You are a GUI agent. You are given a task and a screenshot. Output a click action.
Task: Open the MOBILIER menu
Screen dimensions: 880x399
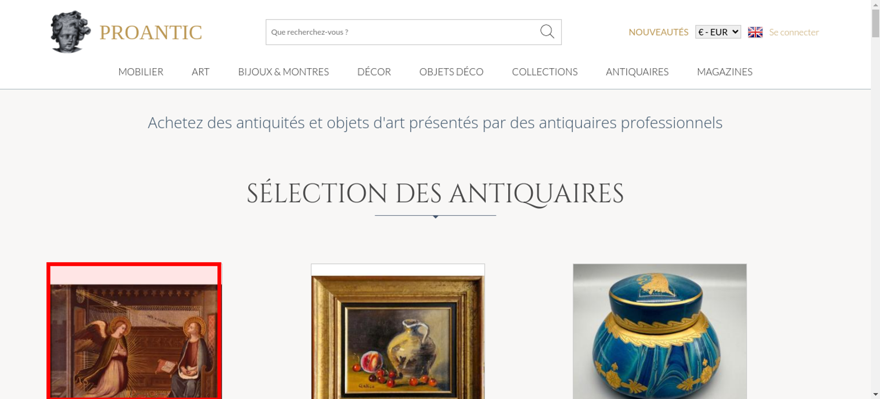[141, 72]
